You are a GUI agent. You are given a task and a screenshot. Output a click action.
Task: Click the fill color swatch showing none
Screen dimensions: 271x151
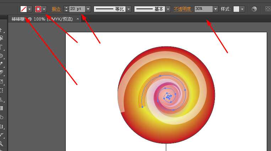coord(23,9)
